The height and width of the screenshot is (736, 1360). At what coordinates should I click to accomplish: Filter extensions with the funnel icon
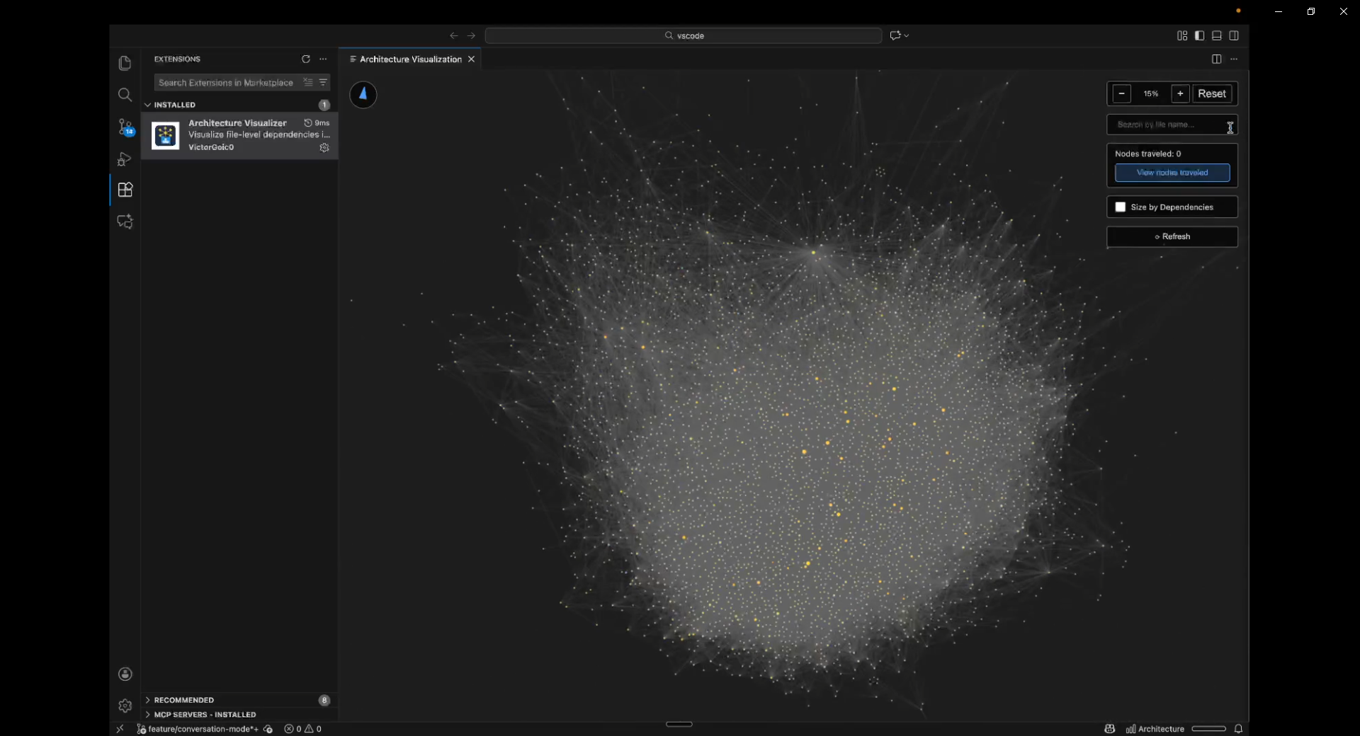click(x=324, y=83)
